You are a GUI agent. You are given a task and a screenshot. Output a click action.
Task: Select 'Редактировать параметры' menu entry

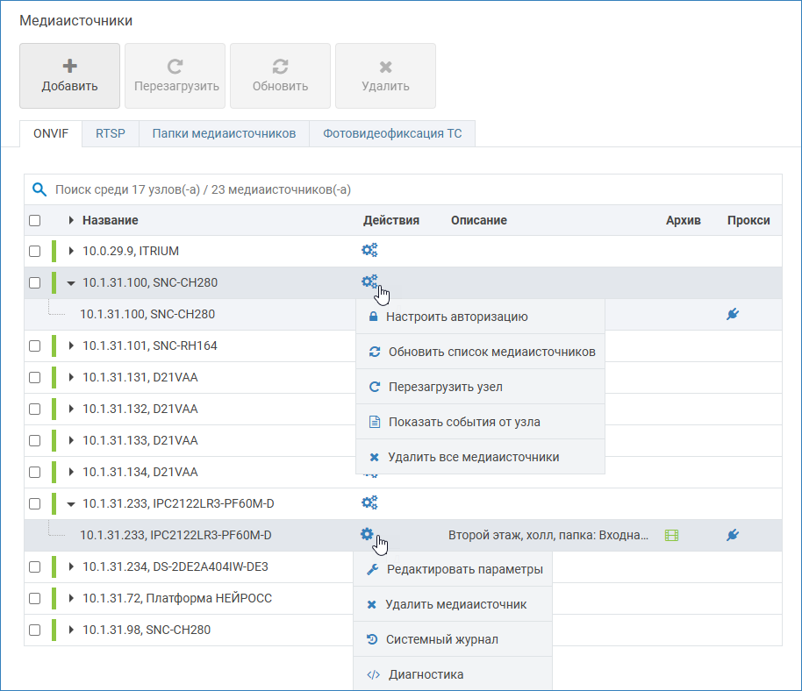[x=464, y=570]
